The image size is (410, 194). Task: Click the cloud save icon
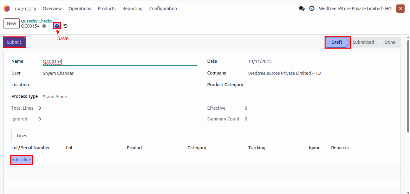57,26
